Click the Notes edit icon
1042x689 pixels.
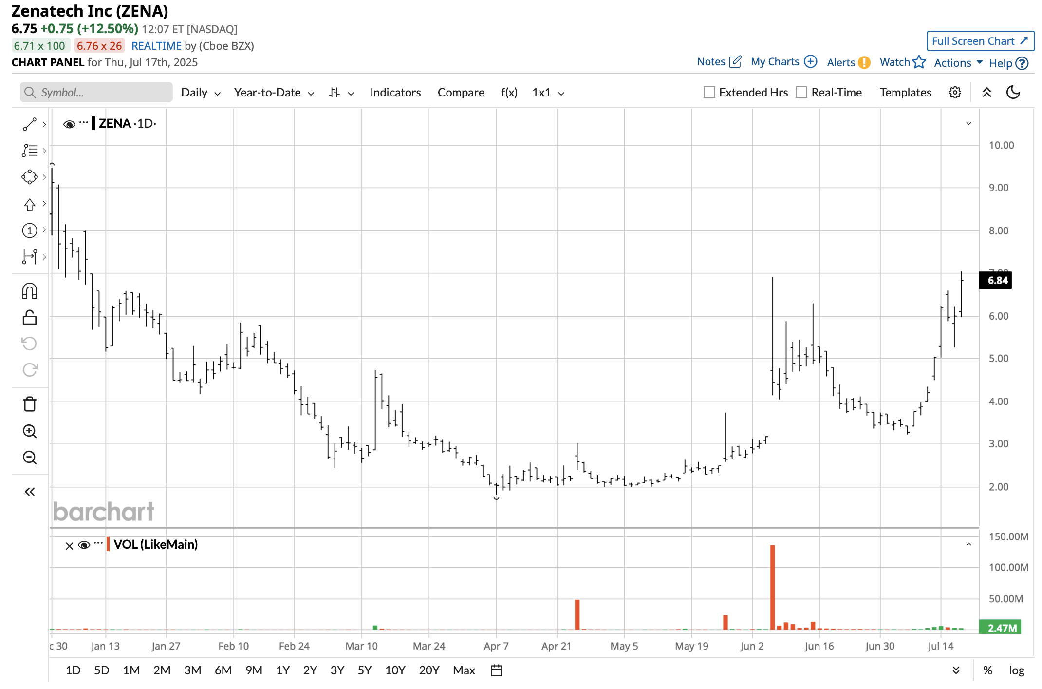point(735,62)
